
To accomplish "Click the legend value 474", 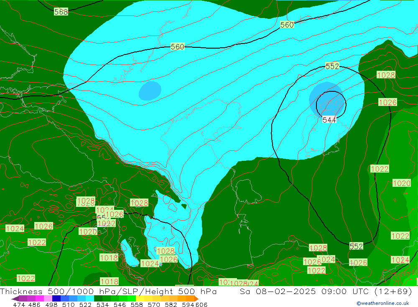I will pyautogui.click(x=19, y=304).
